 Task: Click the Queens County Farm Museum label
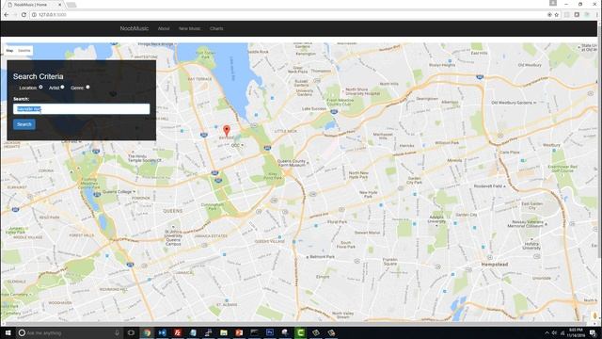[x=292, y=163]
